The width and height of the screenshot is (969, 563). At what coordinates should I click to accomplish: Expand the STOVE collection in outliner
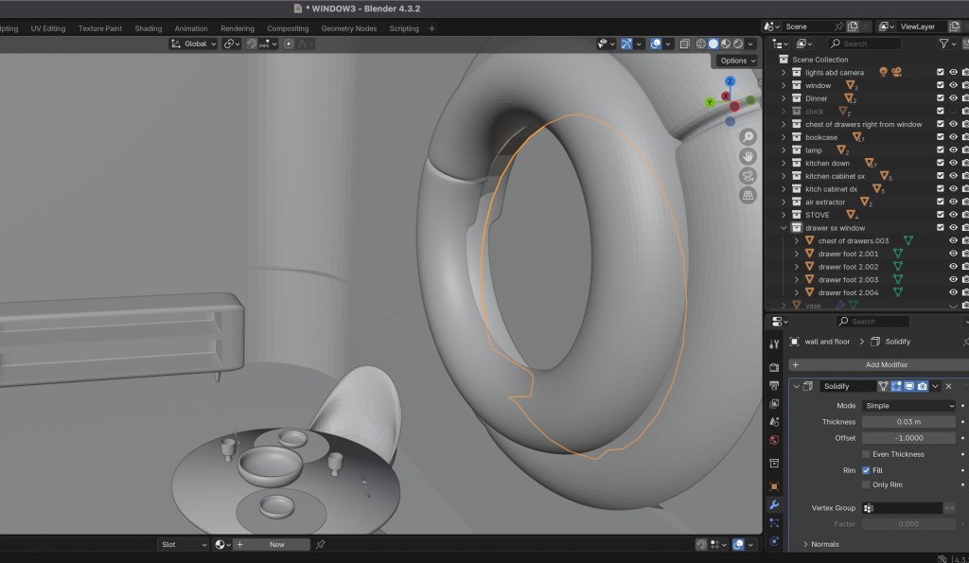784,215
